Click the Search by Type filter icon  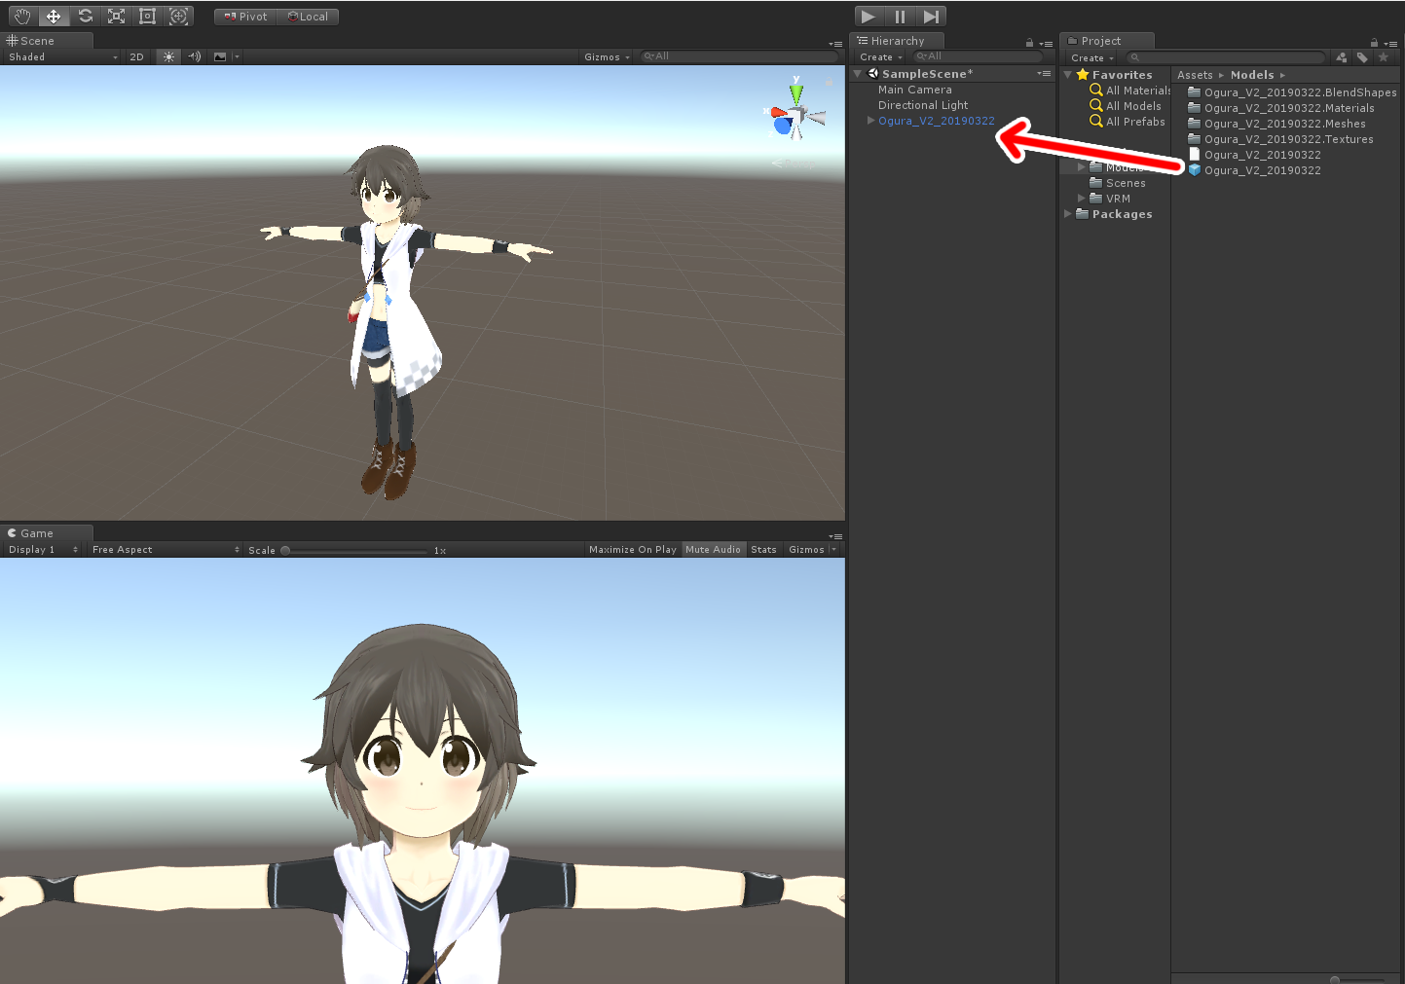click(1342, 57)
